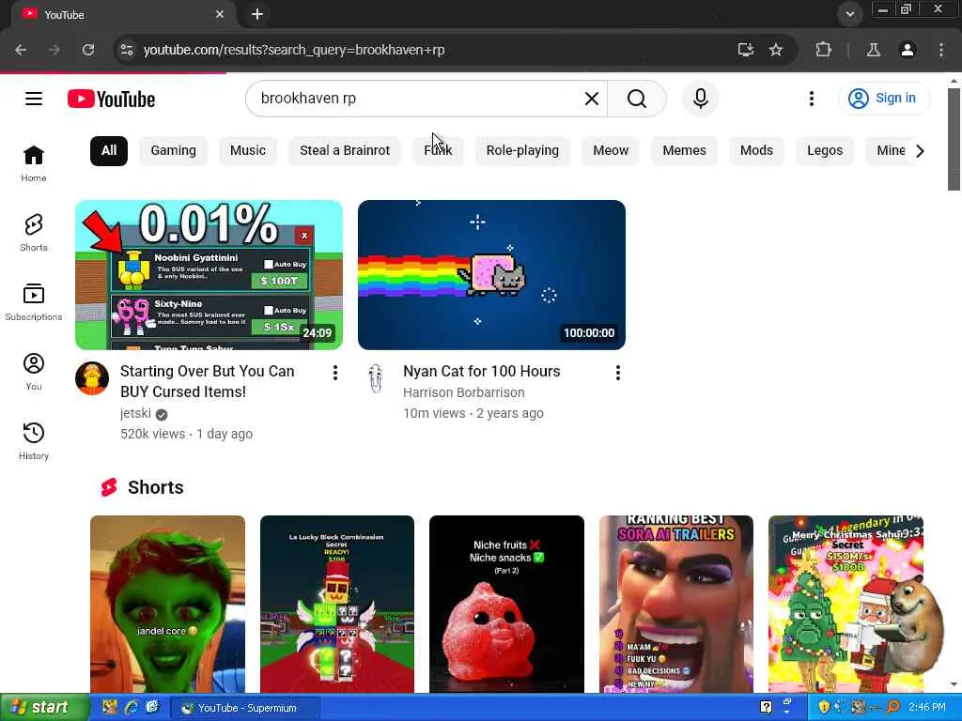The height and width of the screenshot is (721, 962).
Task: Clear the search box with the X
Action: click(x=592, y=98)
